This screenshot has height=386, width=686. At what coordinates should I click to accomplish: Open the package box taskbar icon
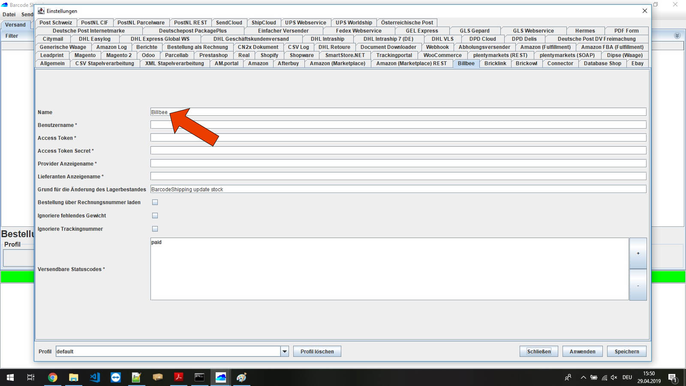point(157,377)
